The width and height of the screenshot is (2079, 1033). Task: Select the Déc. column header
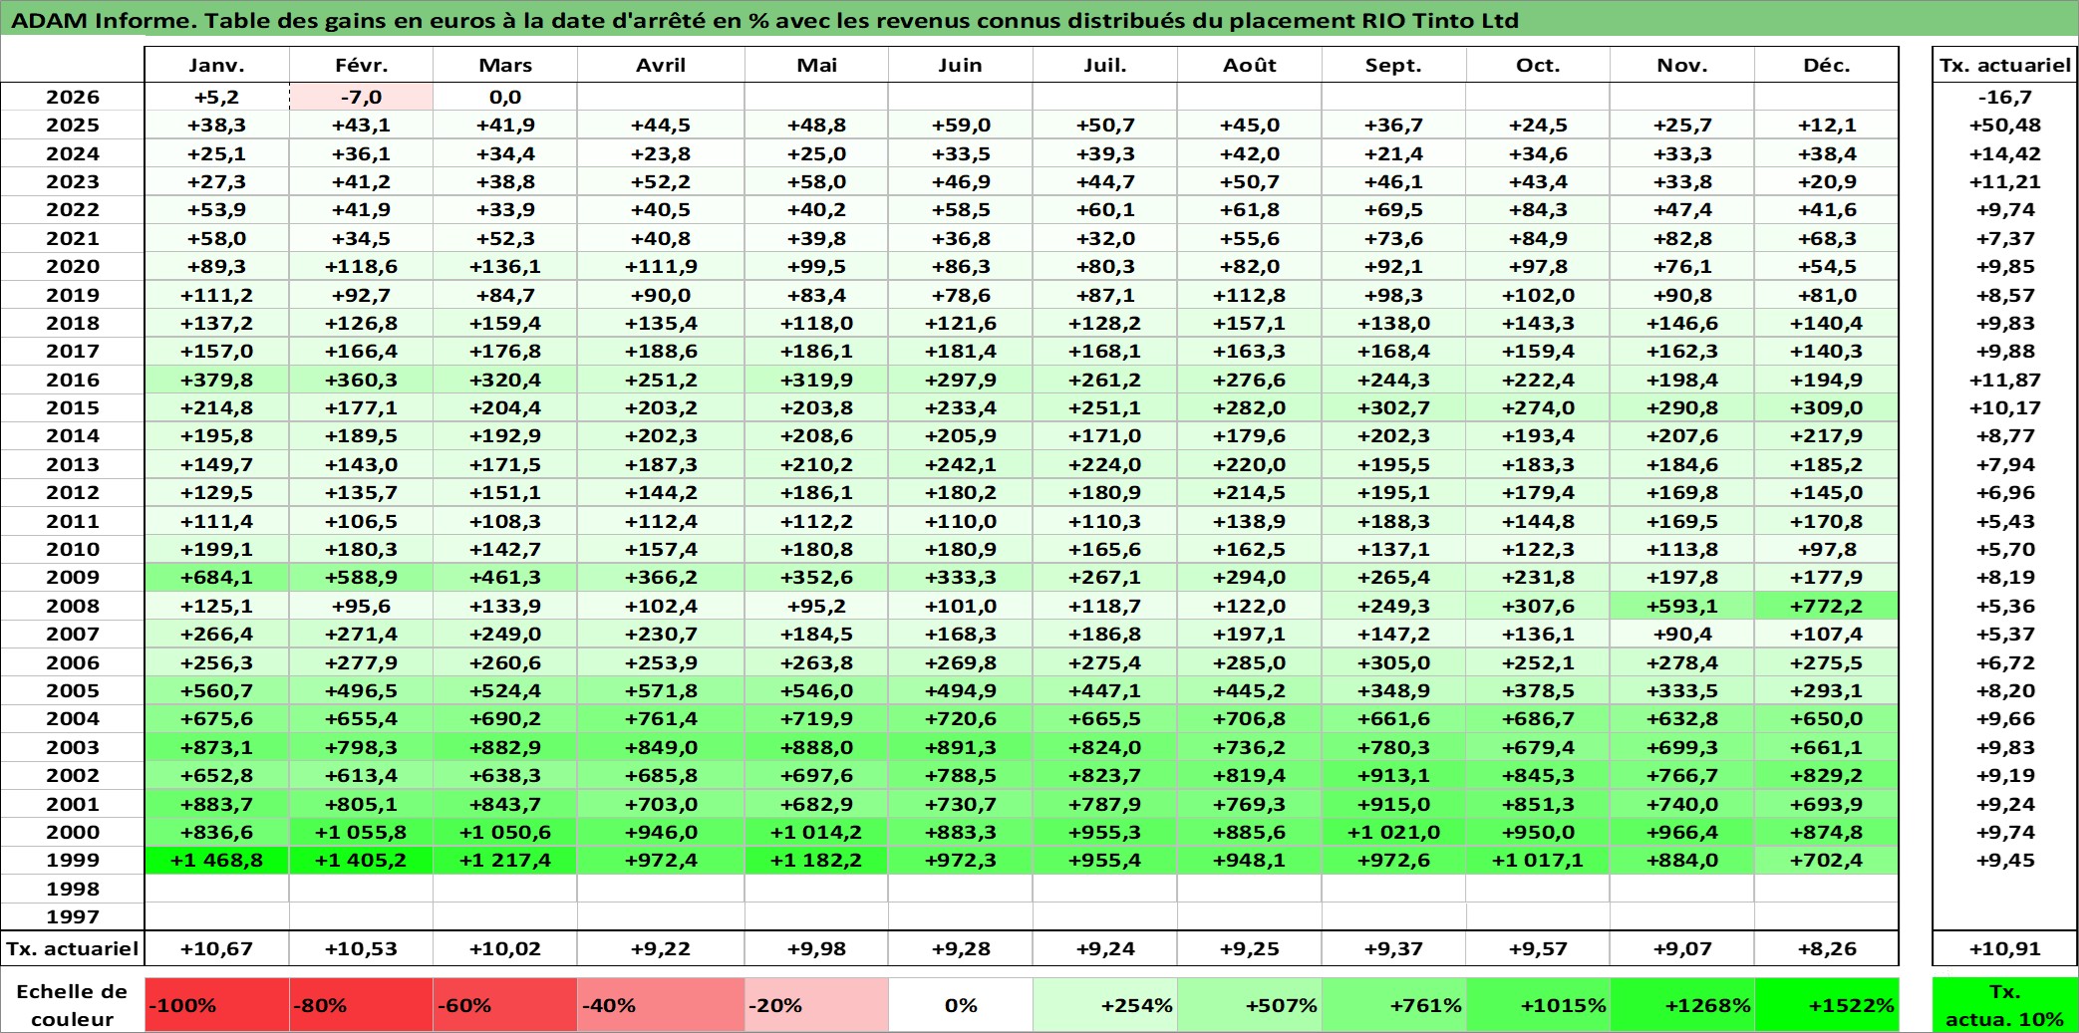1826,66
